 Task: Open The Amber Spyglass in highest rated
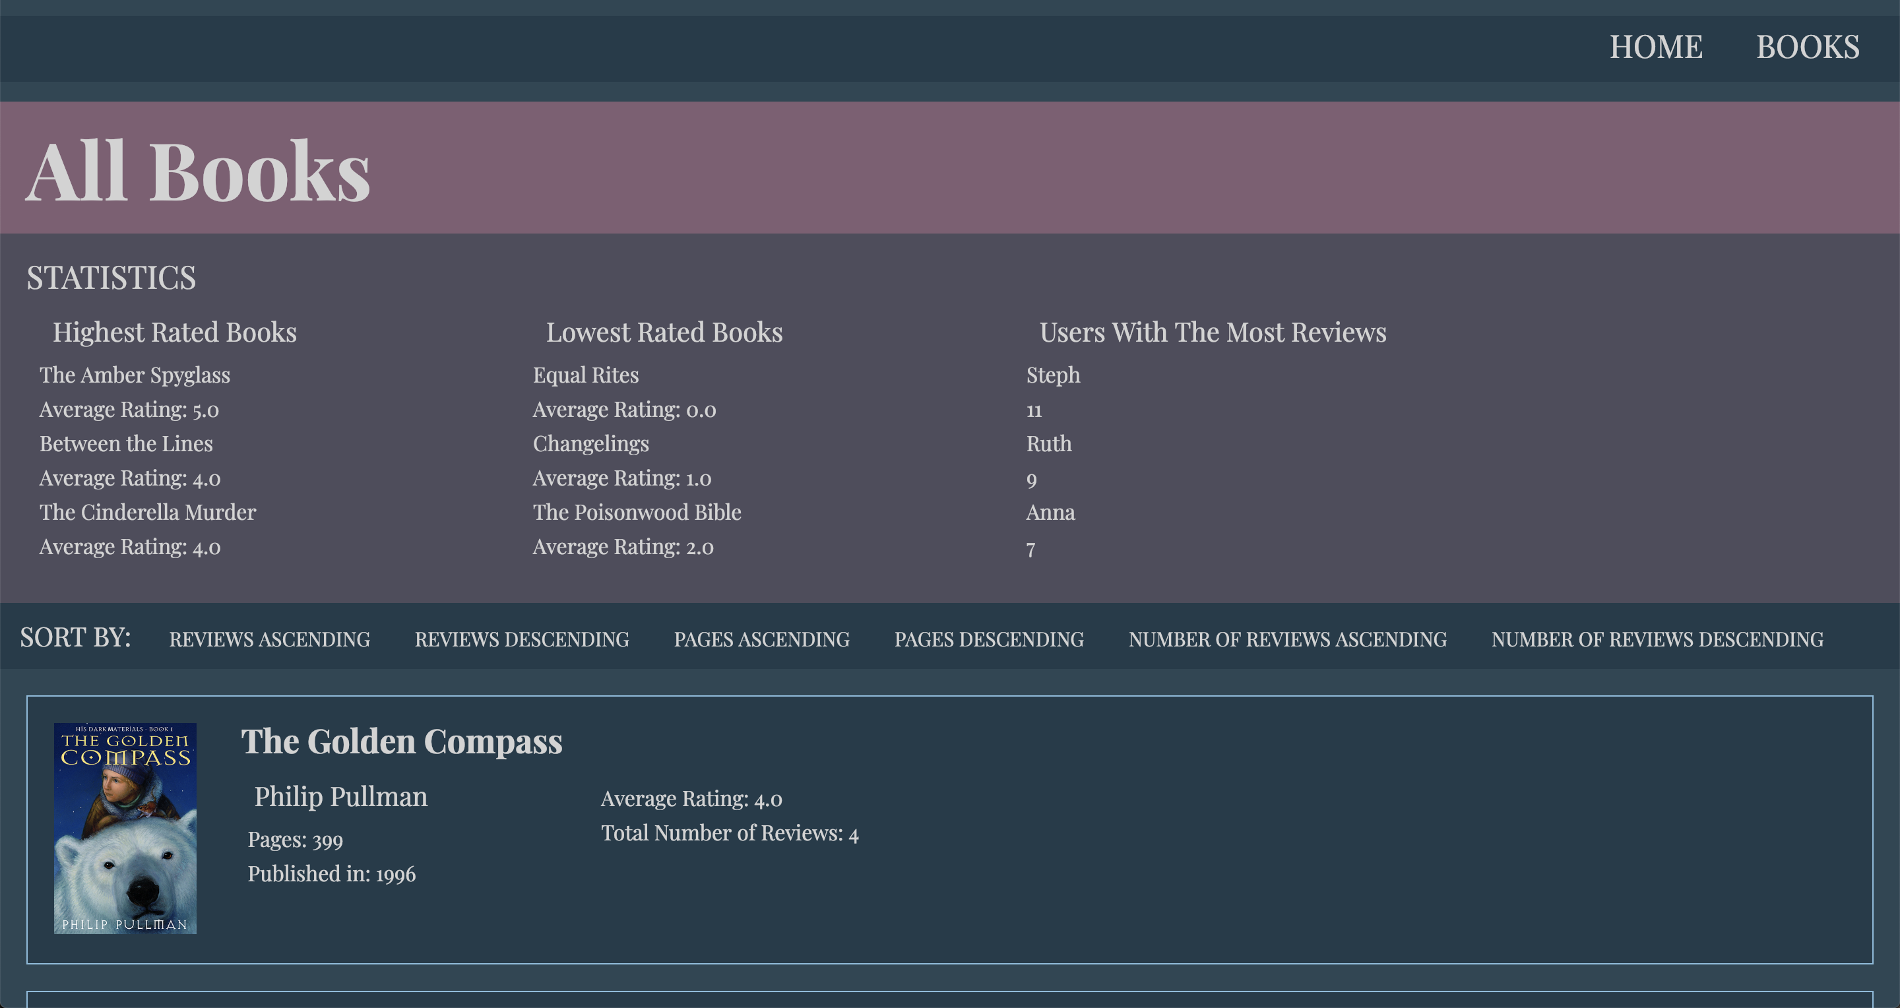coord(135,375)
